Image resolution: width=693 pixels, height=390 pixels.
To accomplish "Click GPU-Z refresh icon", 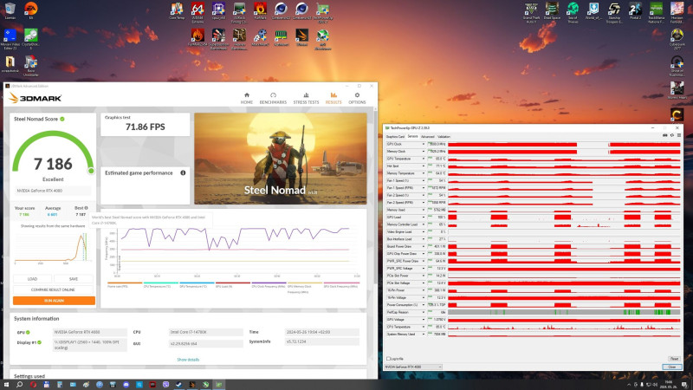I will click(x=672, y=135).
